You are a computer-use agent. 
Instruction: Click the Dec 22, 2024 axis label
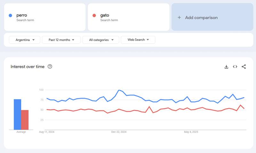point(119,132)
